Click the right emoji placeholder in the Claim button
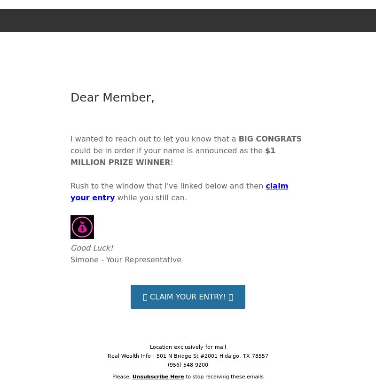The image size is (376, 385). (x=231, y=298)
